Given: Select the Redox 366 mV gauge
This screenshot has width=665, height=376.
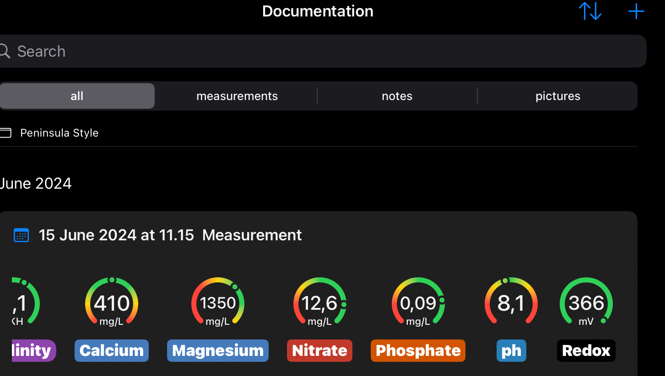Looking at the screenshot, I should pos(586,302).
